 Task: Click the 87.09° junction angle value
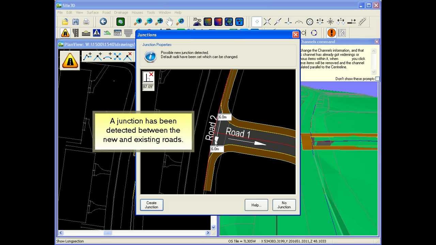point(148,87)
